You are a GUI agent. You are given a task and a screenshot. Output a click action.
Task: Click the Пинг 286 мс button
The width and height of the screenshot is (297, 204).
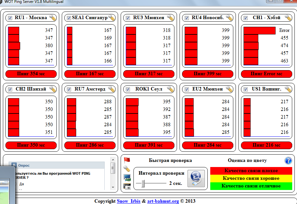point(90,145)
